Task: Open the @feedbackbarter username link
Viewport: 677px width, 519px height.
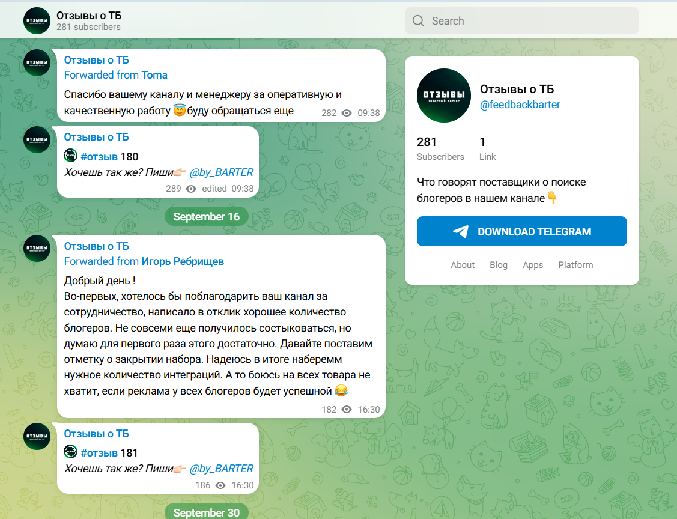Action: (x=520, y=104)
